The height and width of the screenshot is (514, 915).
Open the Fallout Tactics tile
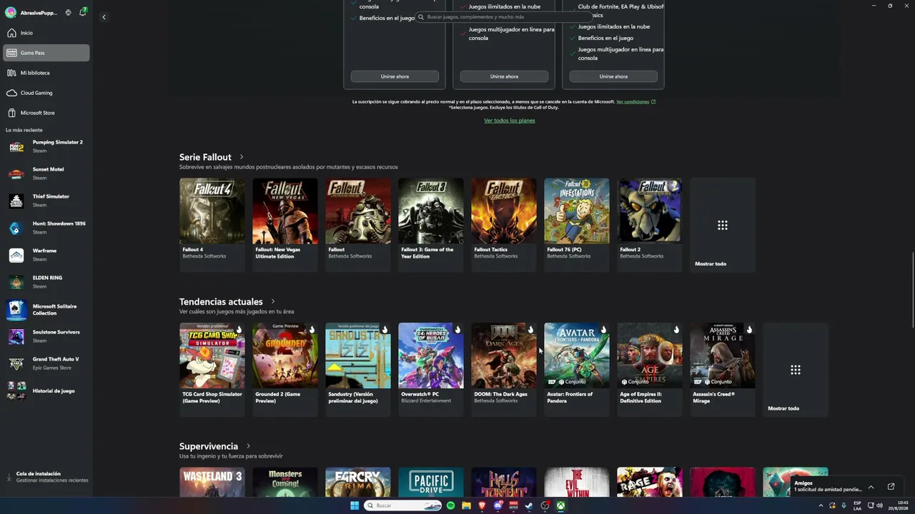pyautogui.click(x=504, y=225)
